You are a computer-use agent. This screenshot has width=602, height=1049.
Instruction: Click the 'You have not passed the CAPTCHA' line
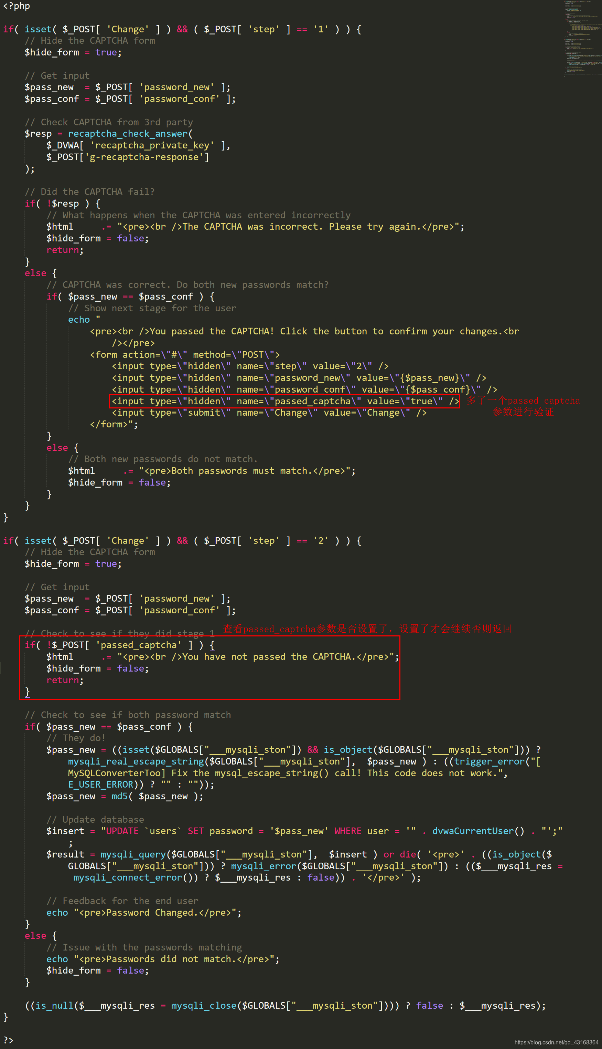point(223,657)
